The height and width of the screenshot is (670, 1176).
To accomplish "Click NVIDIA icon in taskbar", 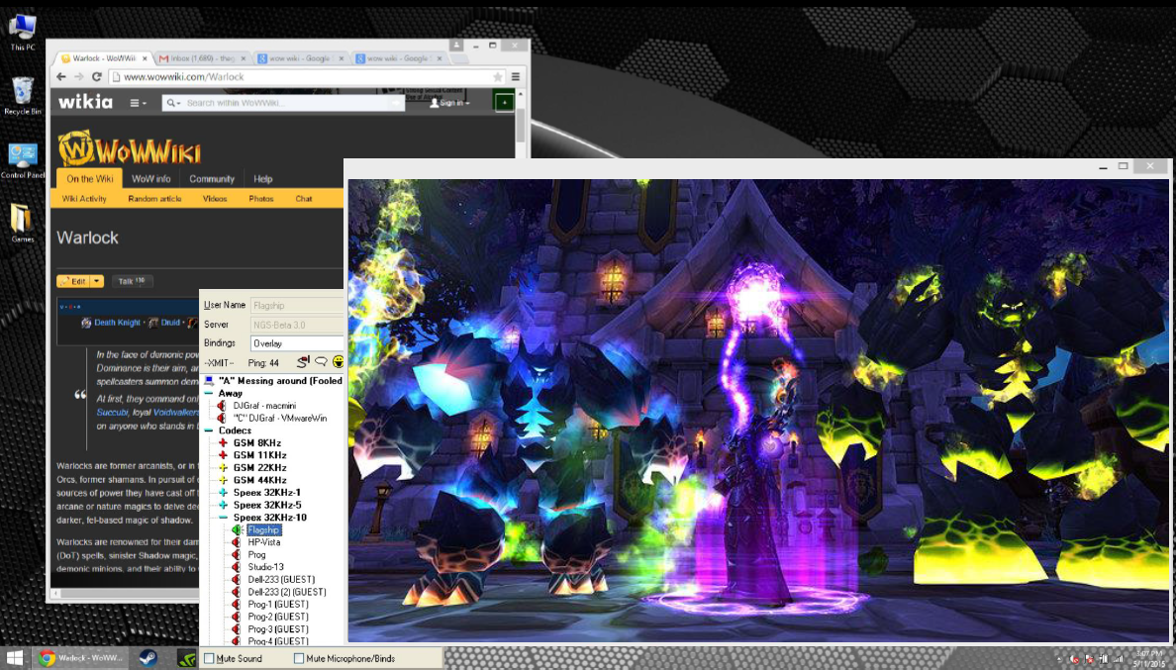I will pyautogui.click(x=185, y=658).
